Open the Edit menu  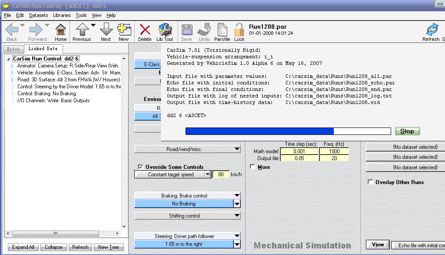(20, 15)
